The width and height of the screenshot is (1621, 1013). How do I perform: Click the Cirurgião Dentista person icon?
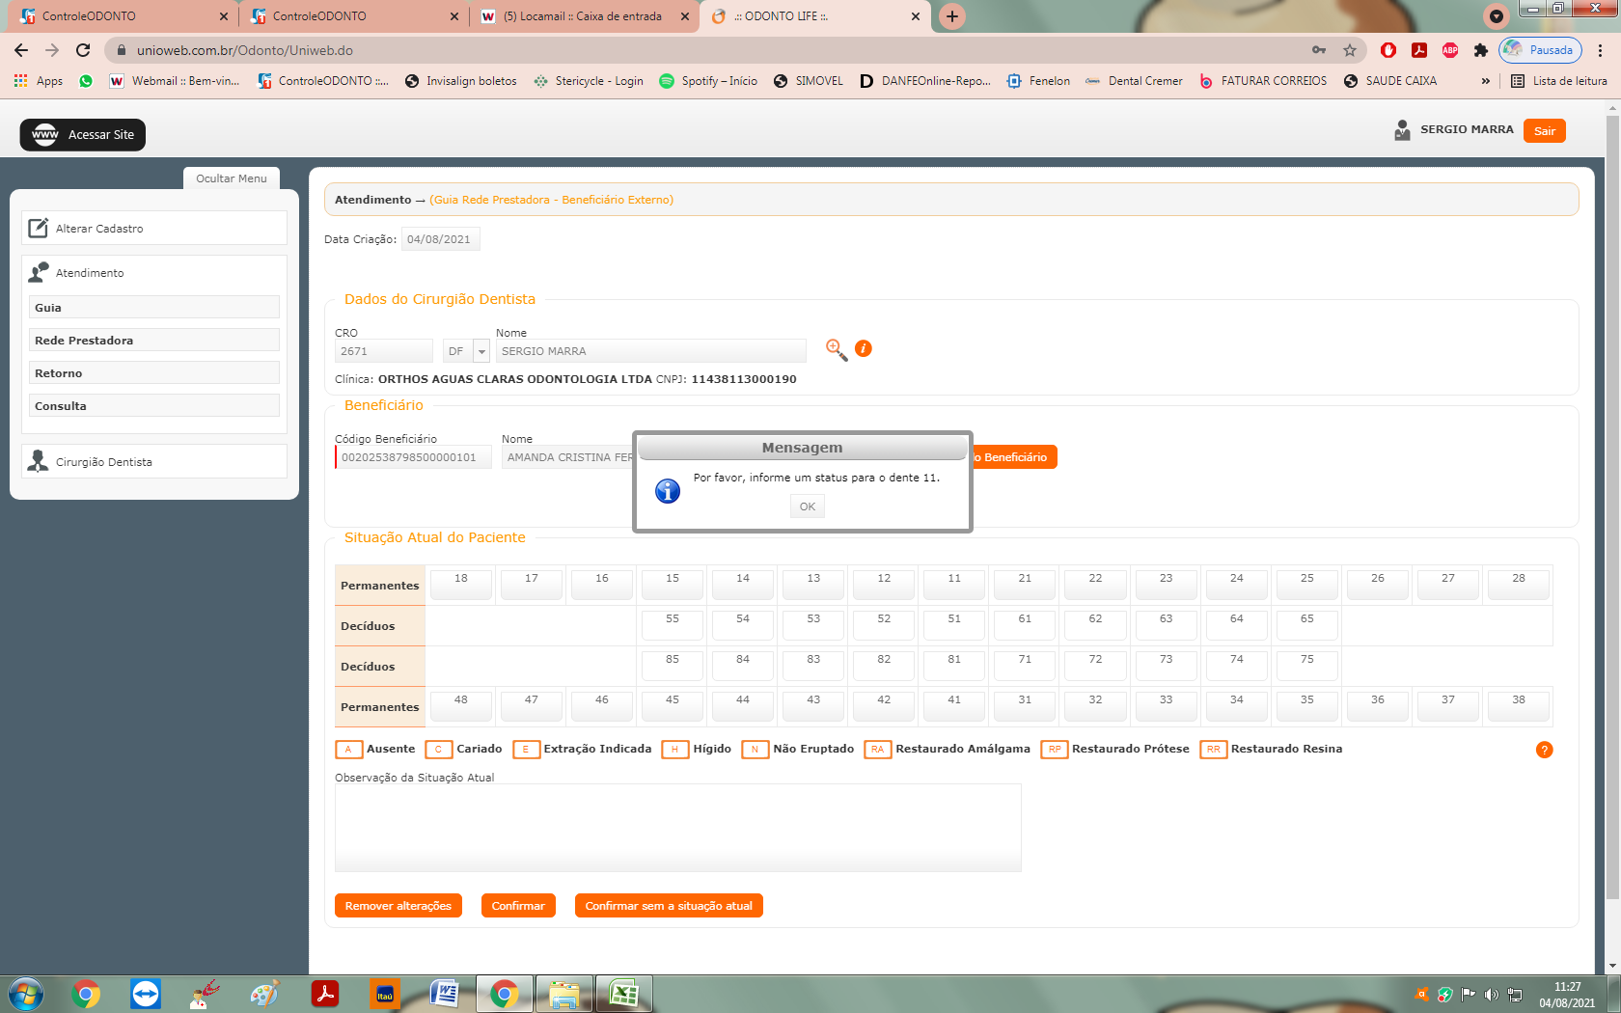[38, 461]
